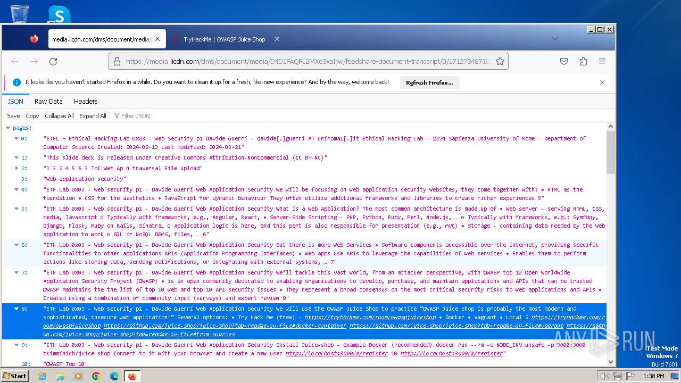This screenshot has height=383, width=681.
Task: Go back to previous page
Action: [15, 61]
